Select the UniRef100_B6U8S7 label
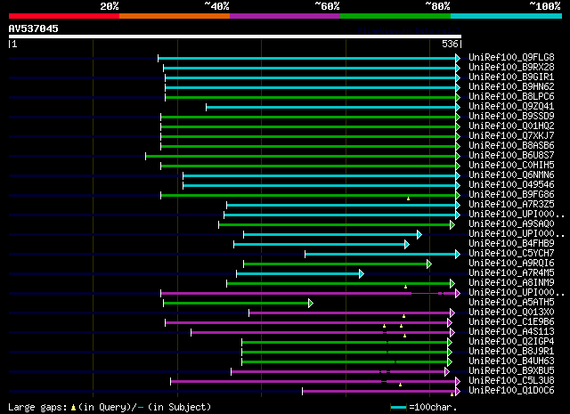Viewport: 570px width, 414px height. pos(511,156)
